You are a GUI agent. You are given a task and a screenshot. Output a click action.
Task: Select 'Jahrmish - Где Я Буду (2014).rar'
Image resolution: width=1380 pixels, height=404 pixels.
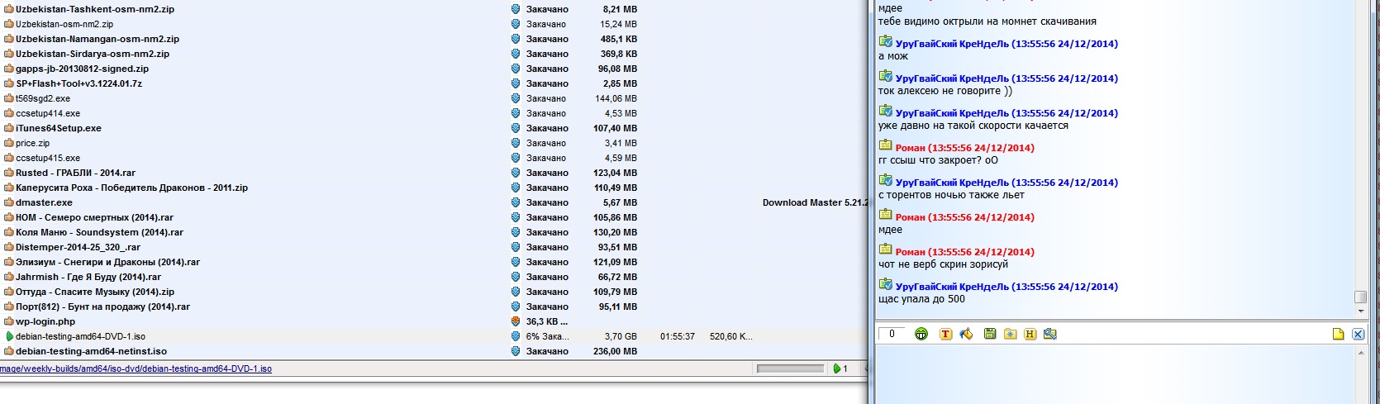coord(88,277)
